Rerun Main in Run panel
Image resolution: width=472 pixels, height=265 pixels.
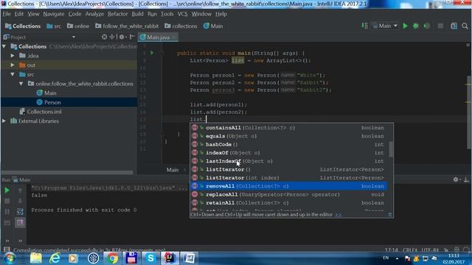pos(7,190)
